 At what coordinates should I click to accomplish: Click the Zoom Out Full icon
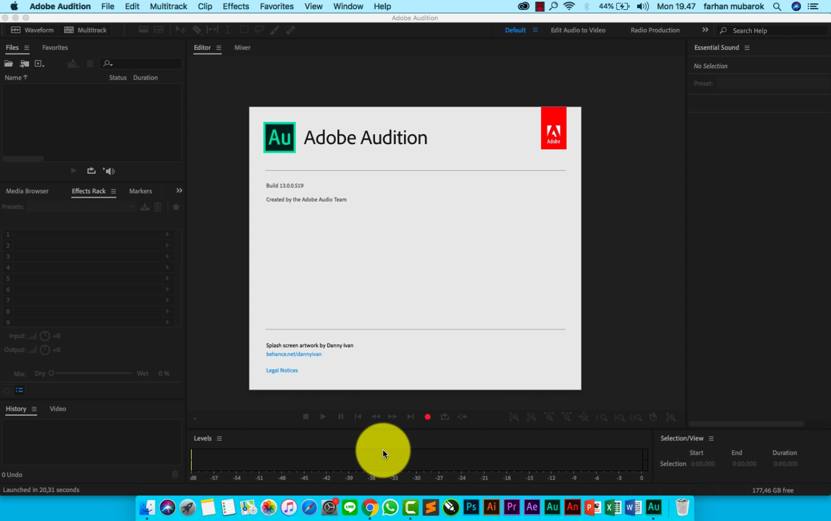(584, 417)
